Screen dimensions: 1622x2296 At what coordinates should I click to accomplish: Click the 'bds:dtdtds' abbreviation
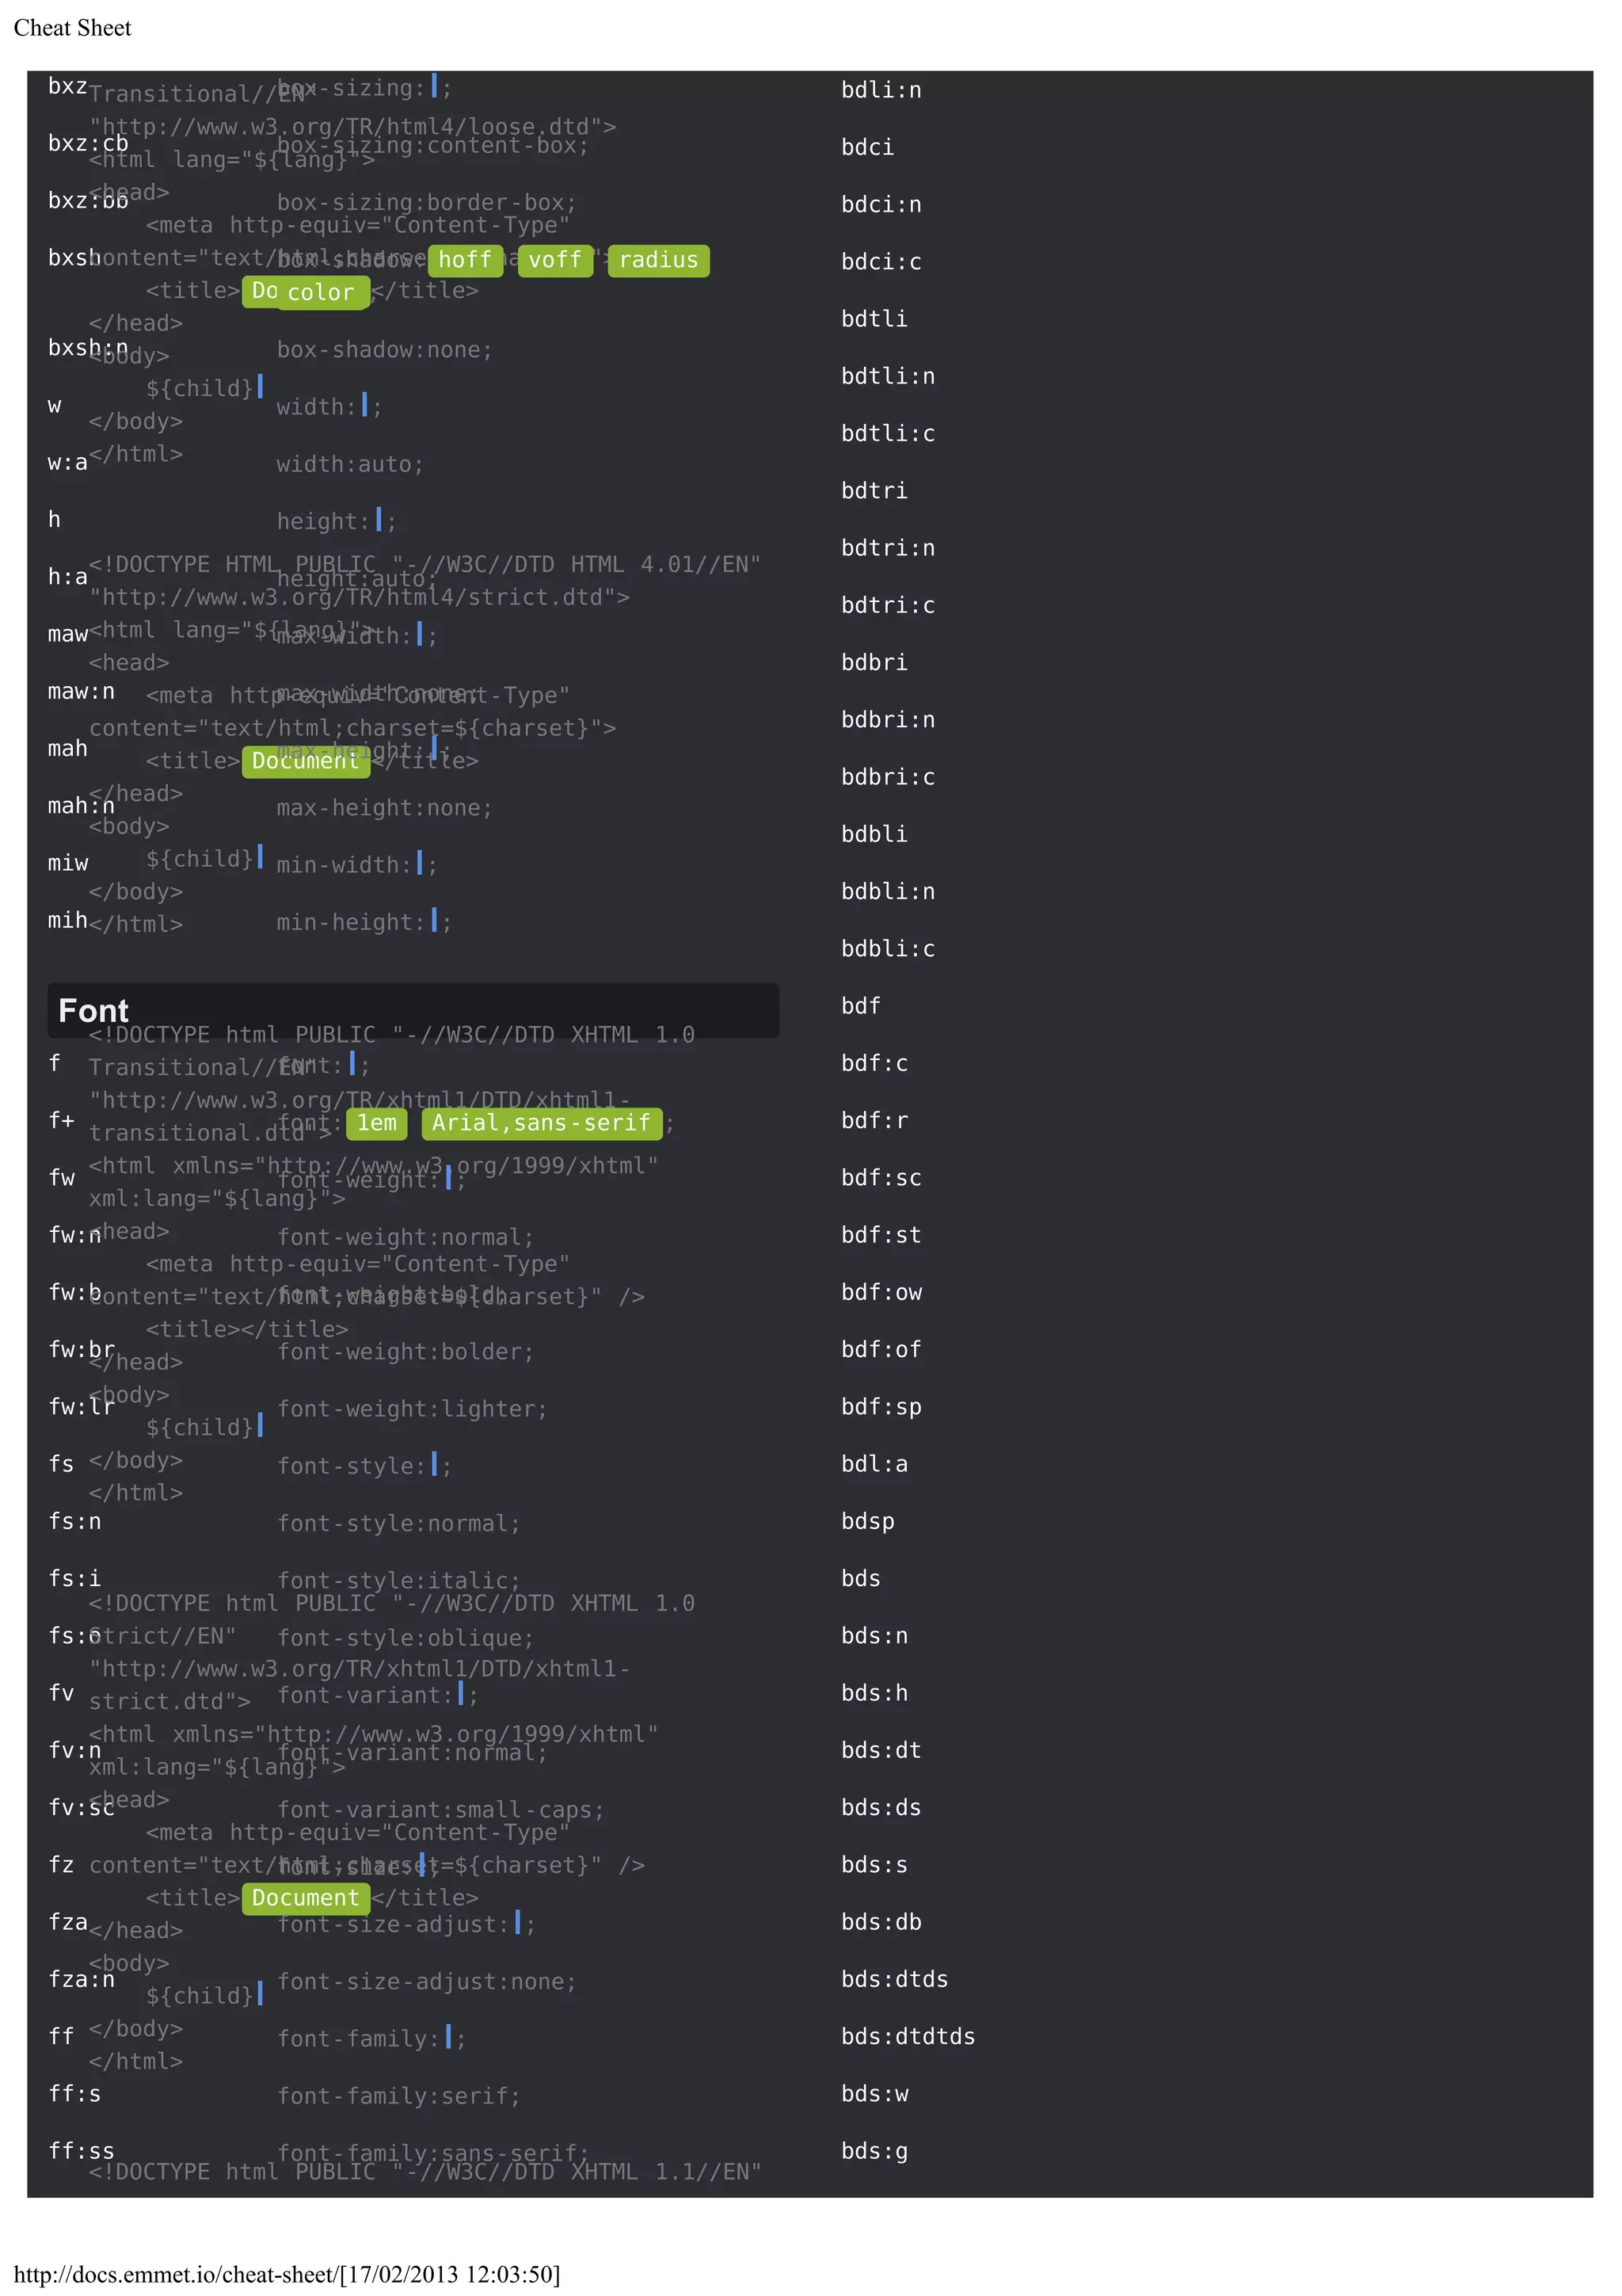point(908,2036)
